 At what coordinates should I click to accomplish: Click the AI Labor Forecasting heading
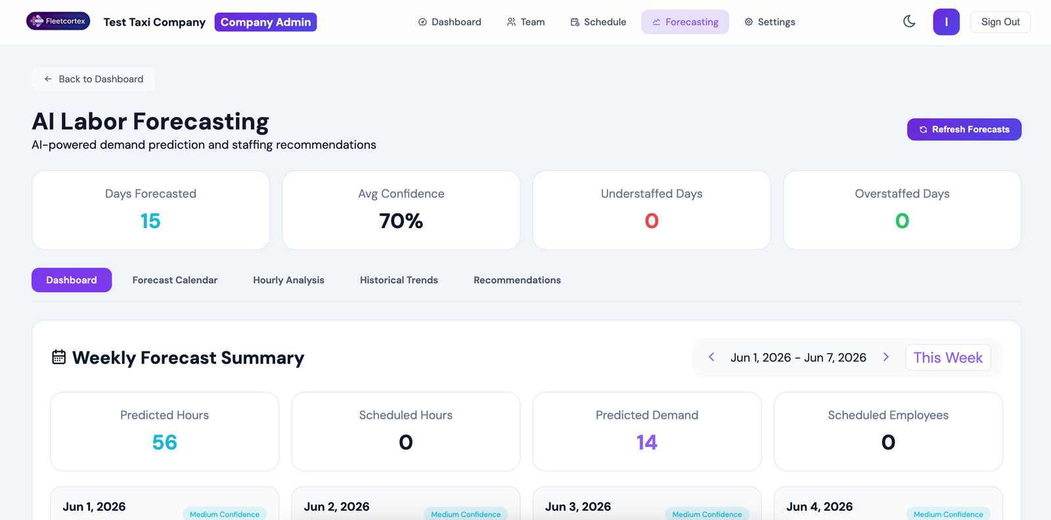[150, 122]
